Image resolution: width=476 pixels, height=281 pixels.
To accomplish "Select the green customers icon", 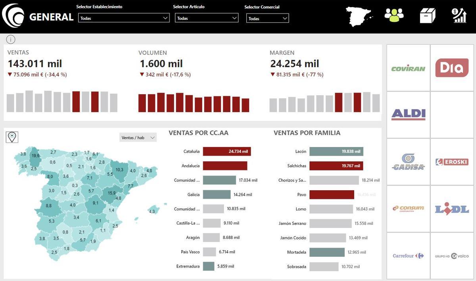I will 393,15.
